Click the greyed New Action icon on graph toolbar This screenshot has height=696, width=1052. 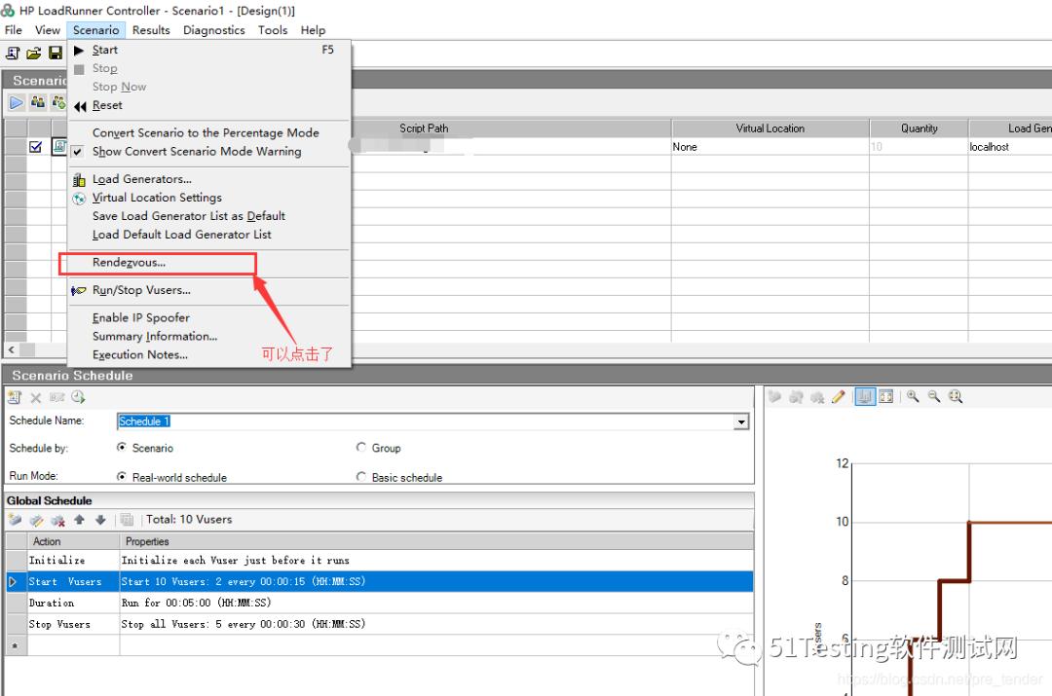(775, 397)
